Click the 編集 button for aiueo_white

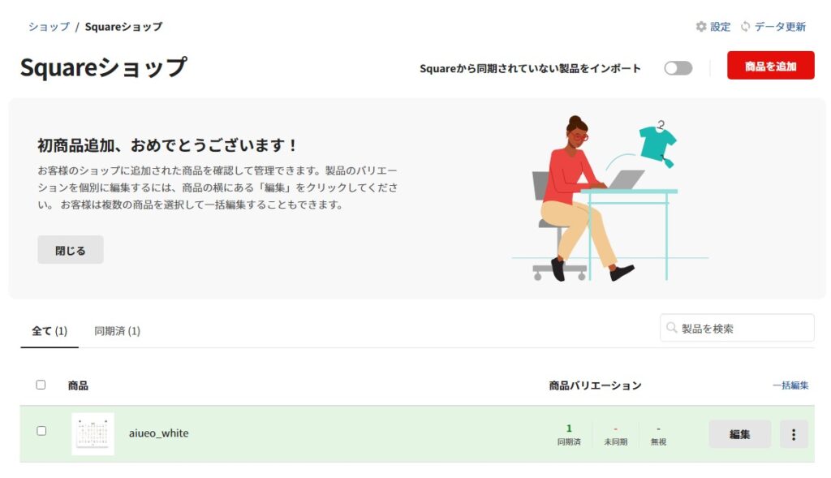tap(740, 434)
